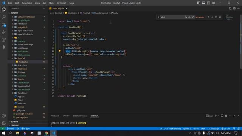Click handleSubmit in breadcrumb path
Screen dimensions: 242x136
click(x=101, y=13)
